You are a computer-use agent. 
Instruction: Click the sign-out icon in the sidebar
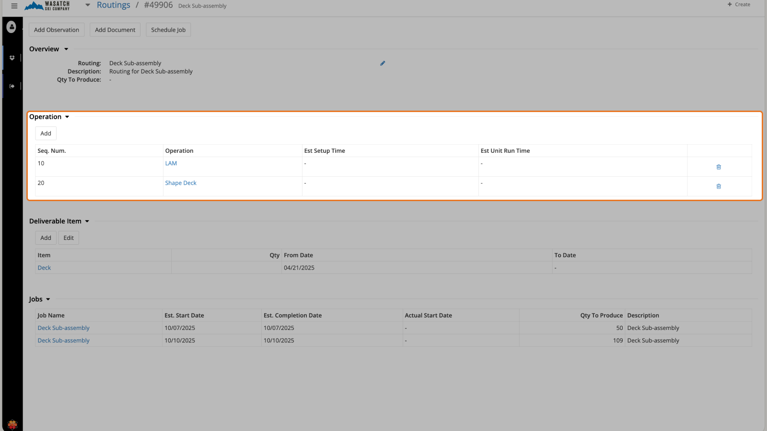tap(12, 86)
